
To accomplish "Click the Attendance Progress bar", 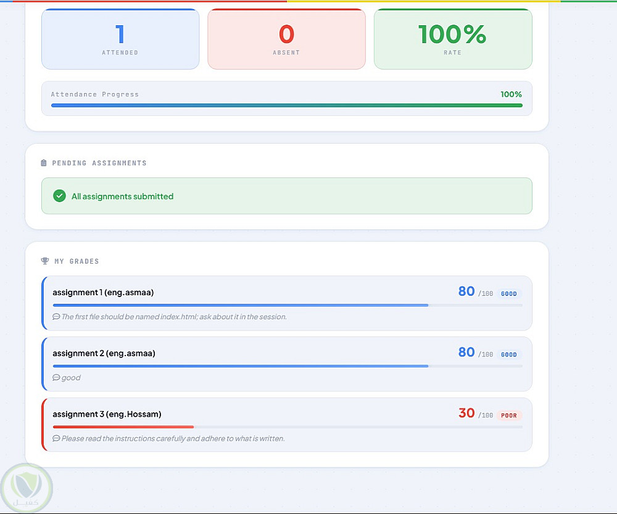I will 286,105.
